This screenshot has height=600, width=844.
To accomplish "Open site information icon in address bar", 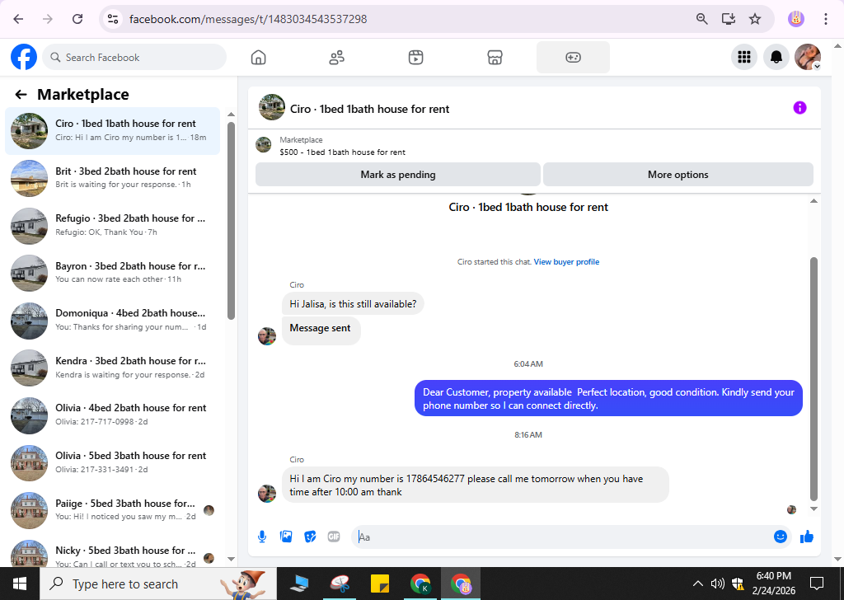I will click(112, 19).
